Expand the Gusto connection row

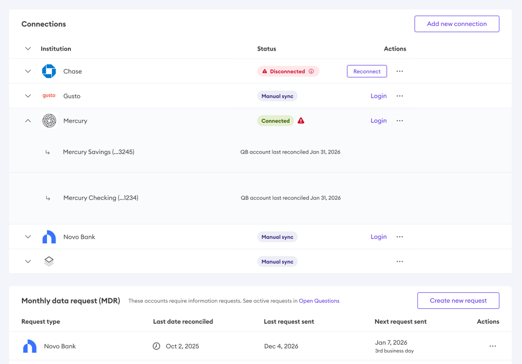click(x=28, y=96)
